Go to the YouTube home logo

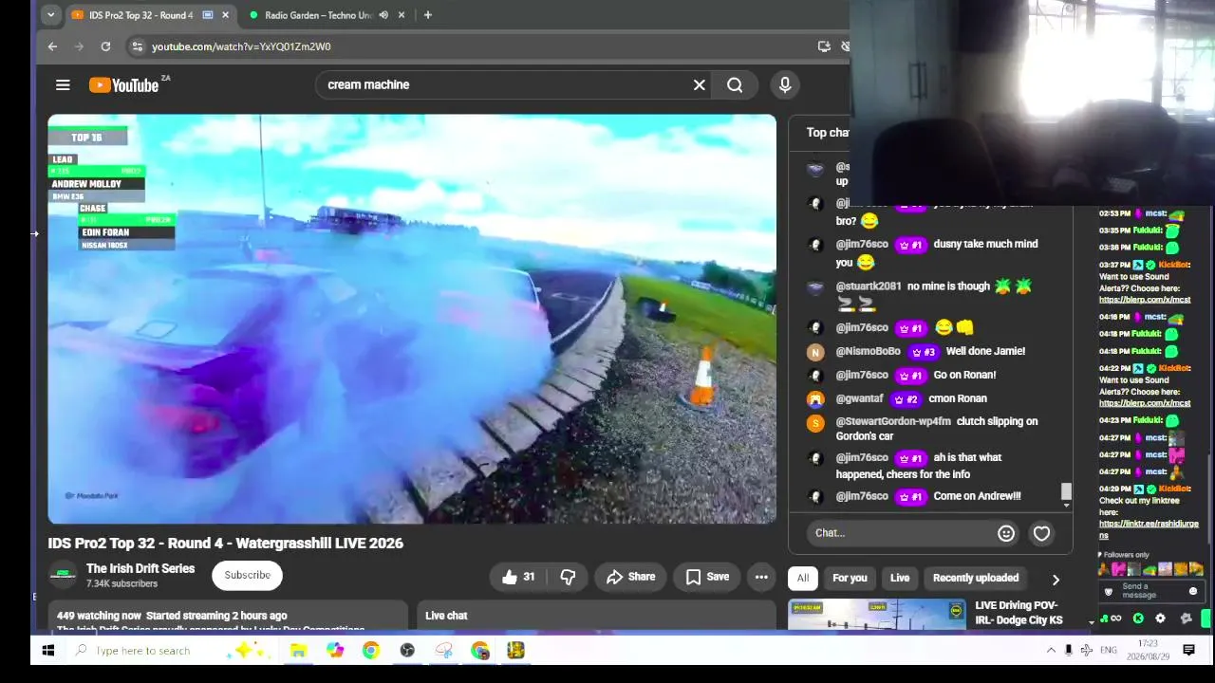point(124,85)
